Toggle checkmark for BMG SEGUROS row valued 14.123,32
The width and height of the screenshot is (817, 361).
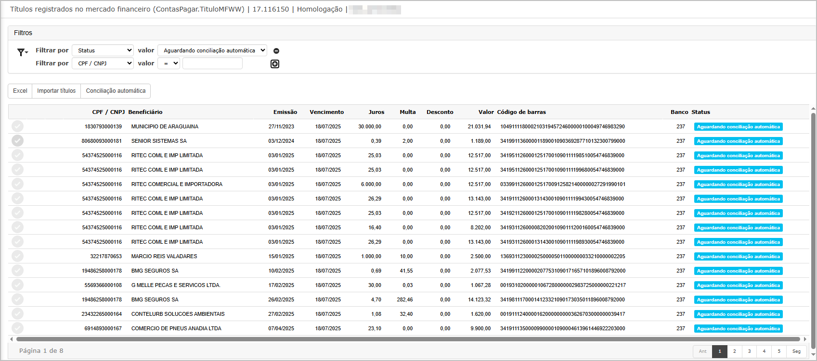[17, 299]
